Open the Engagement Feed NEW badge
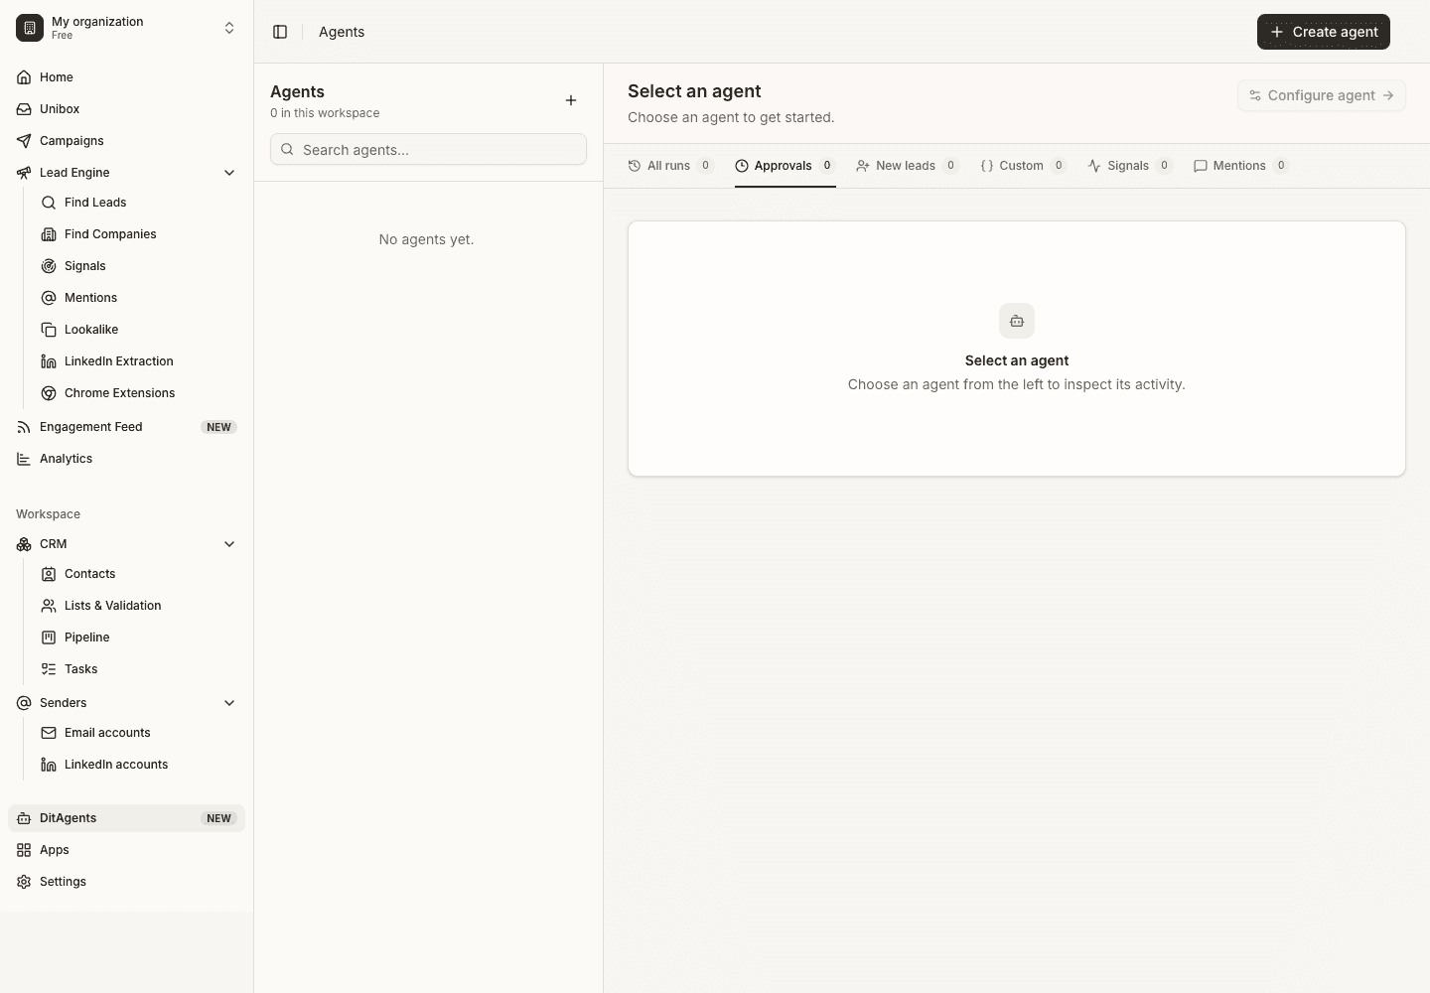 pos(218,427)
